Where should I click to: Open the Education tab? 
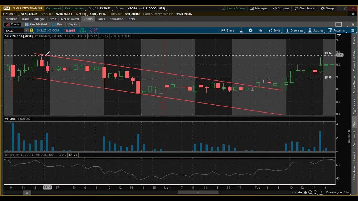pos(116,19)
